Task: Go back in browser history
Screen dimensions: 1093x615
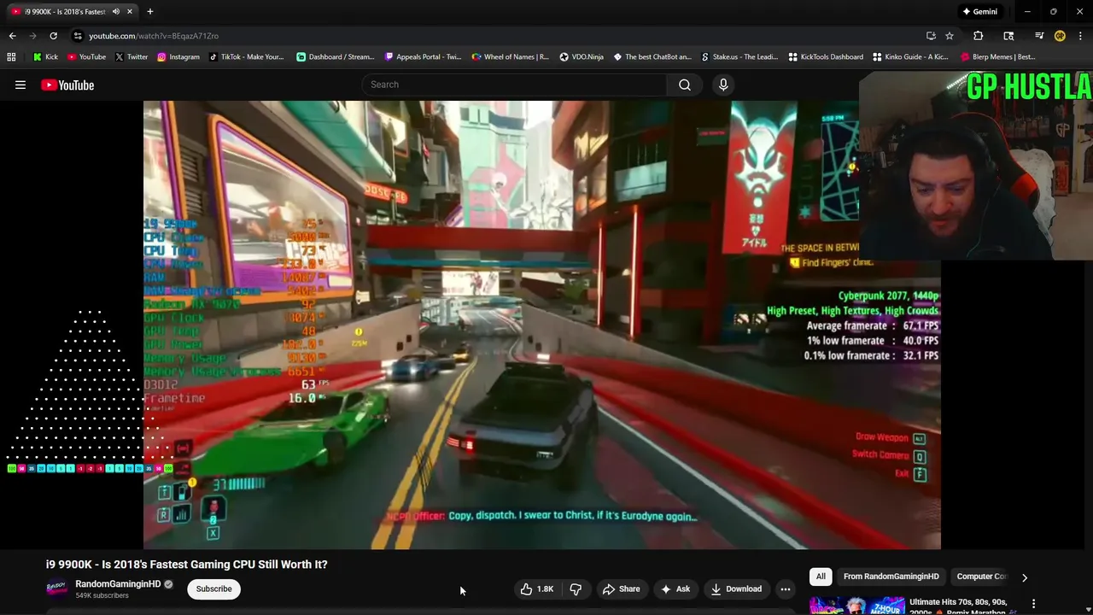Action: pyautogui.click(x=12, y=36)
